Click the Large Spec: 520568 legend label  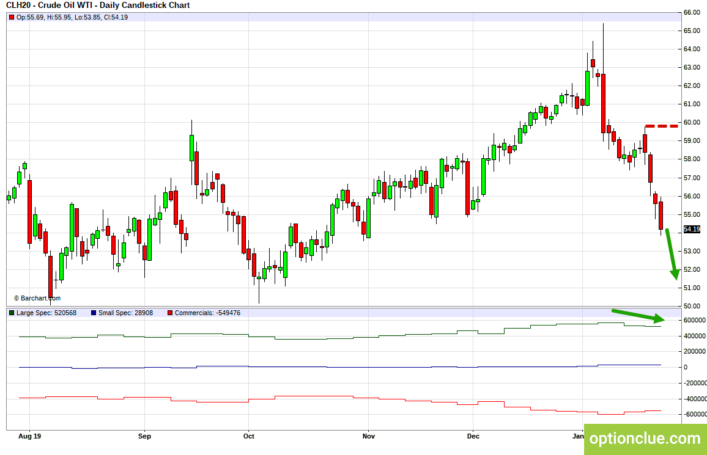[46, 313]
